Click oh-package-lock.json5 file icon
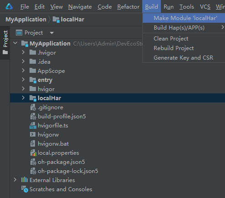225x198 pixels. click(x=33, y=171)
